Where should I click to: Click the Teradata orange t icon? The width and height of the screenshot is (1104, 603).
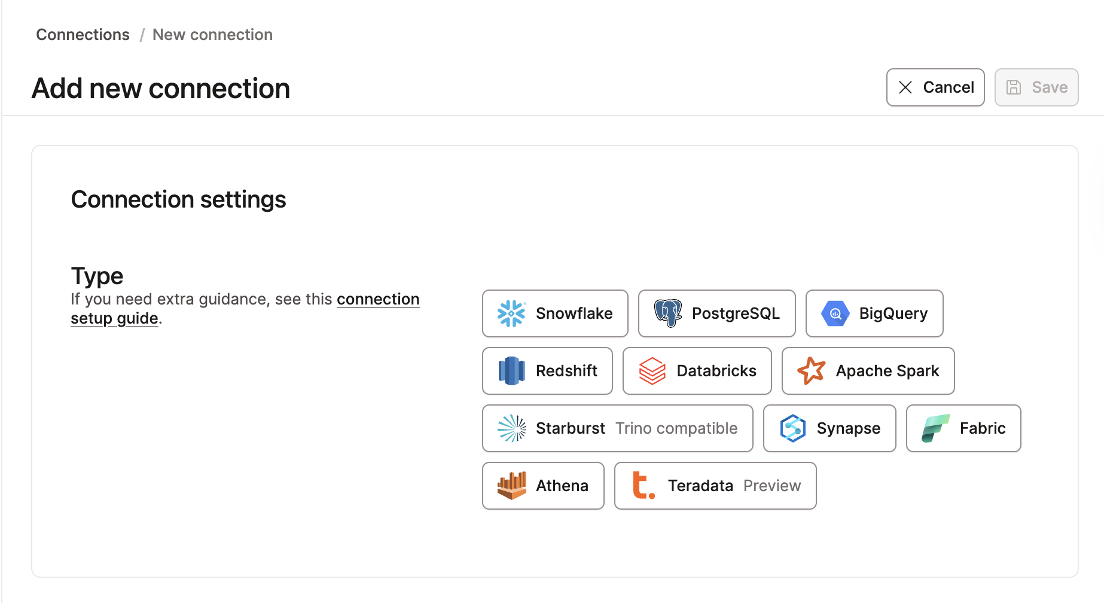pyautogui.click(x=644, y=486)
